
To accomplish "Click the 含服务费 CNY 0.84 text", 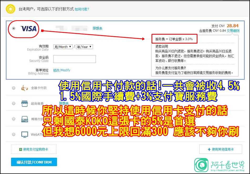I will [212, 31].
